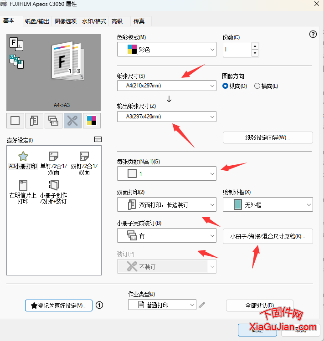
Task: Click the 小册子/海报/混合尺寸原稿 button
Action: coord(268,236)
